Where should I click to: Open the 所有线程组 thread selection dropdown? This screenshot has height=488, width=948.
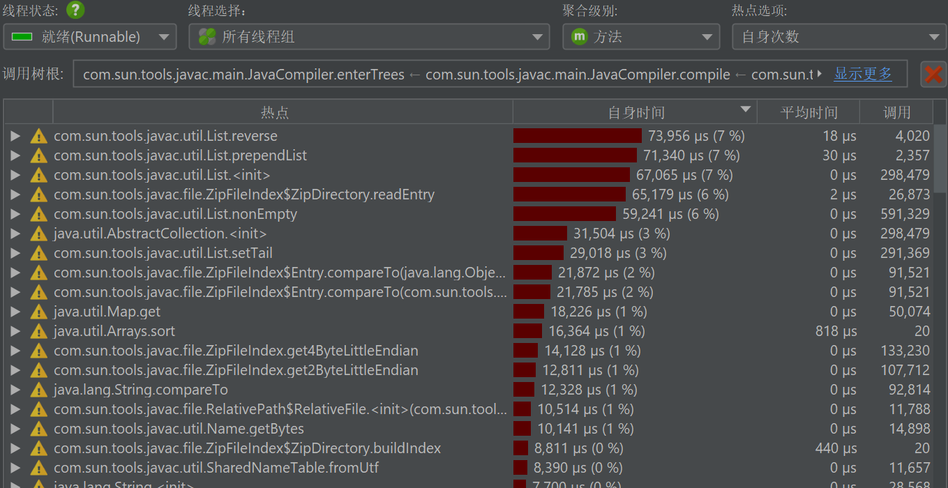pyautogui.click(x=369, y=37)
